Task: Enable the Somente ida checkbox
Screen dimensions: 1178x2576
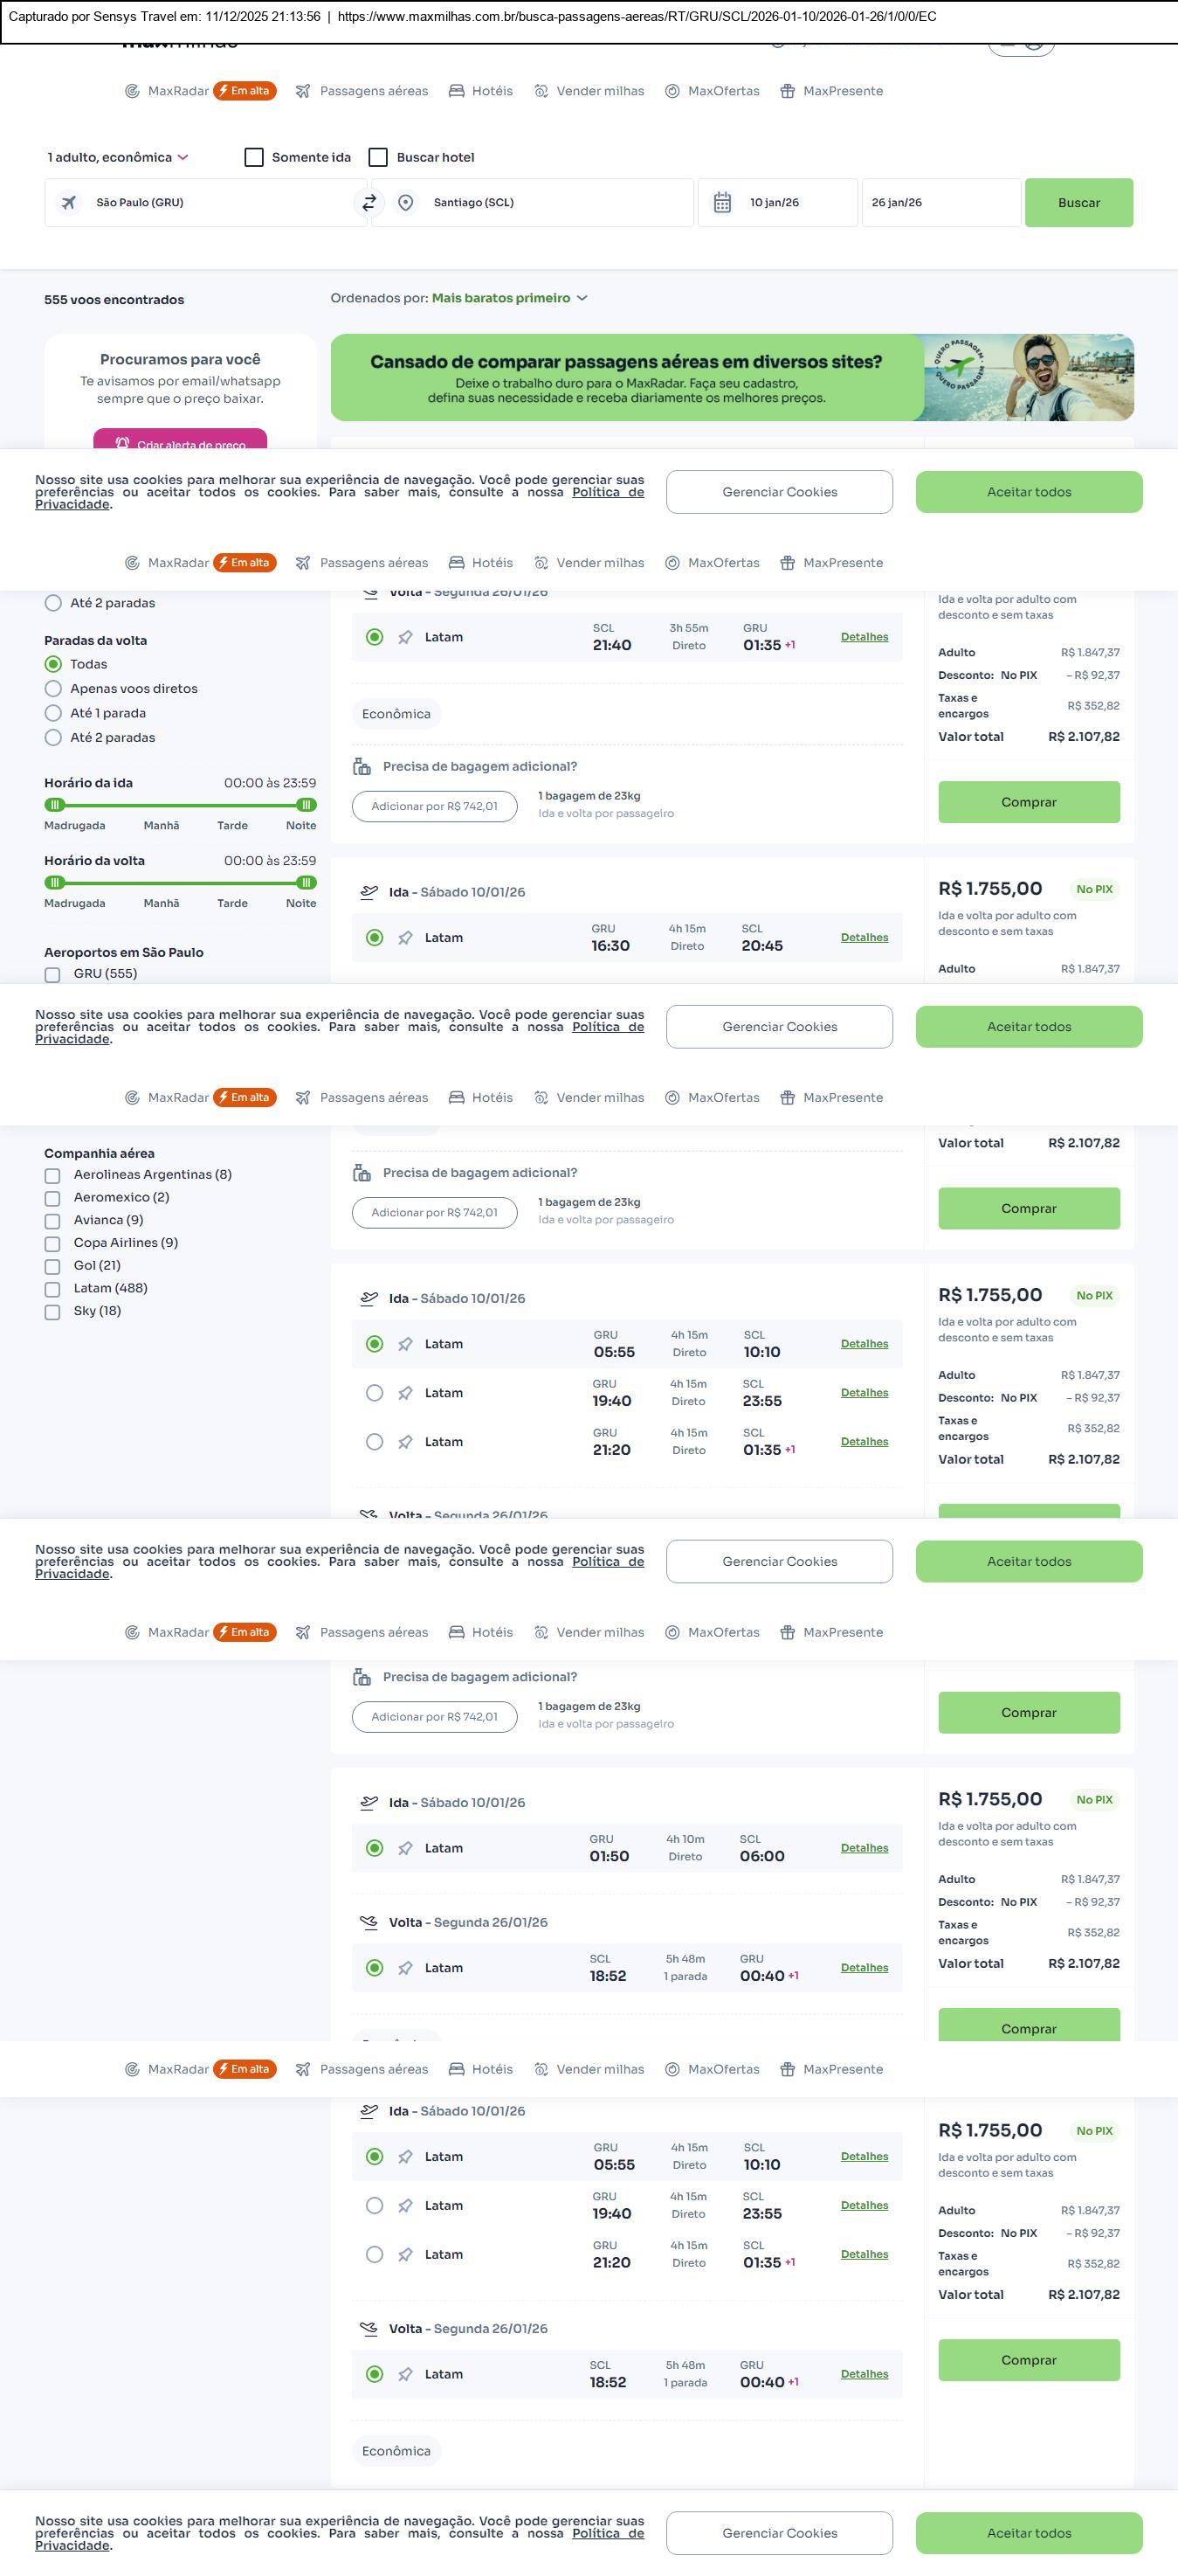Action: [255, 157]
